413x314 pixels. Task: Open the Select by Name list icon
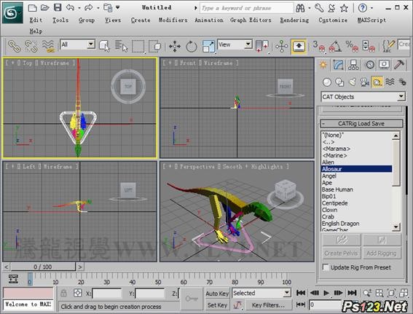coord(121,46)
